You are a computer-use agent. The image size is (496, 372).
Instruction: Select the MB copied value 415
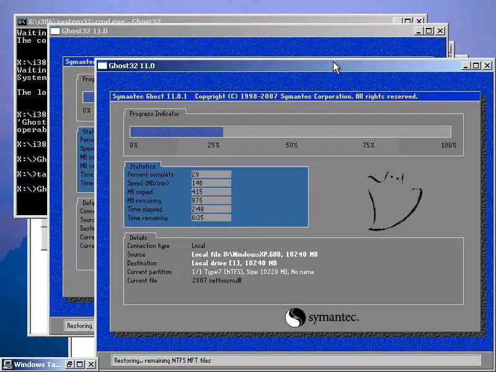click(211, 192)
